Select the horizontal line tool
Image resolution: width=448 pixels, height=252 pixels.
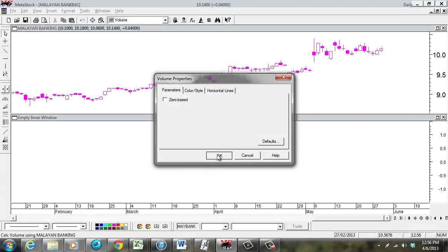(x=5, y=58)
